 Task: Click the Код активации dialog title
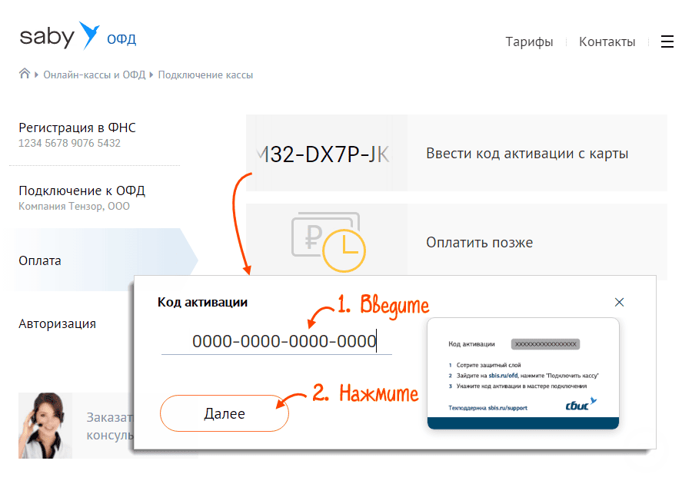pos(202,303)
